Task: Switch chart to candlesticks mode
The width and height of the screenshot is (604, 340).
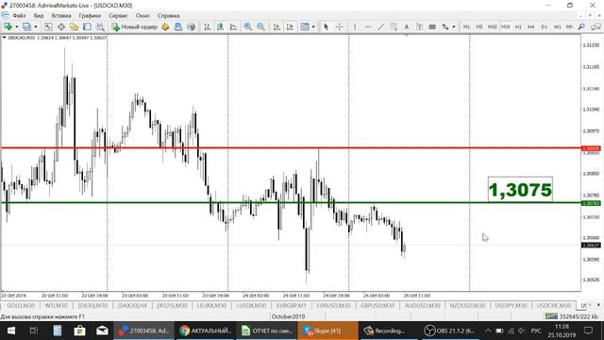Action: click(220, 26)
